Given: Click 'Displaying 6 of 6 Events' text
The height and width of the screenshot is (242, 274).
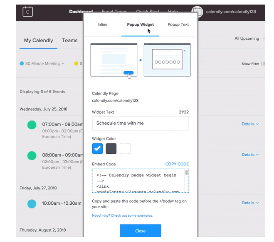Looking at the screenshot, I should point(42,92).
